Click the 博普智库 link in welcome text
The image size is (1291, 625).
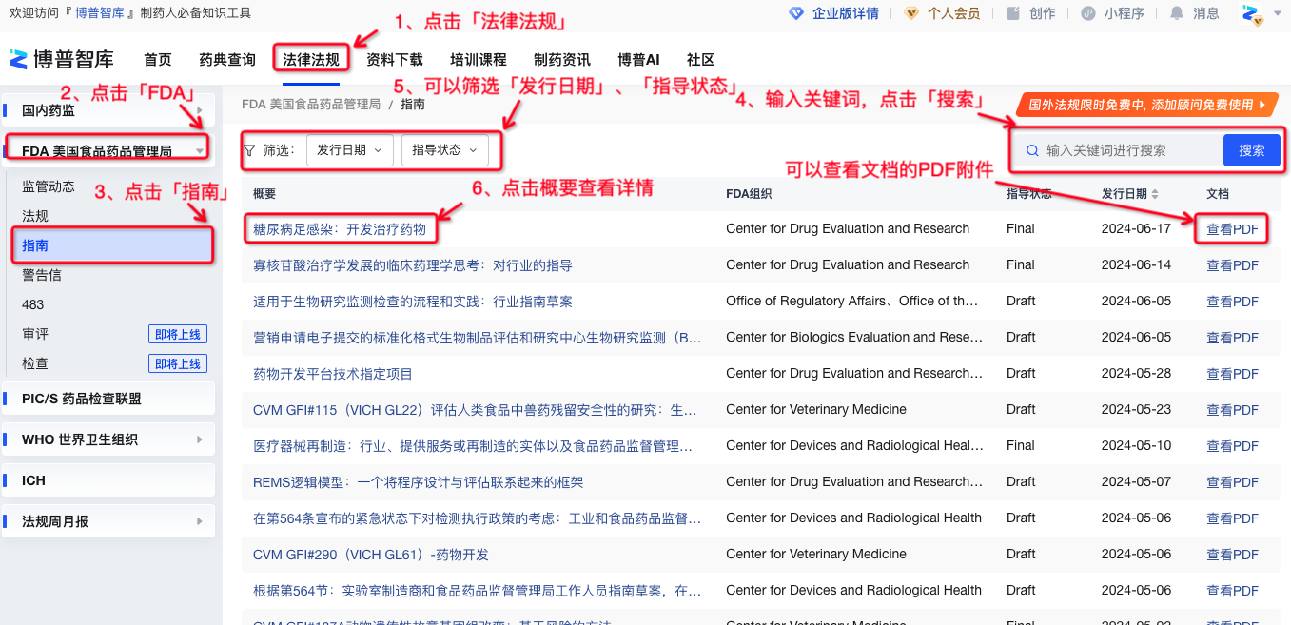[x=99, y=13]
